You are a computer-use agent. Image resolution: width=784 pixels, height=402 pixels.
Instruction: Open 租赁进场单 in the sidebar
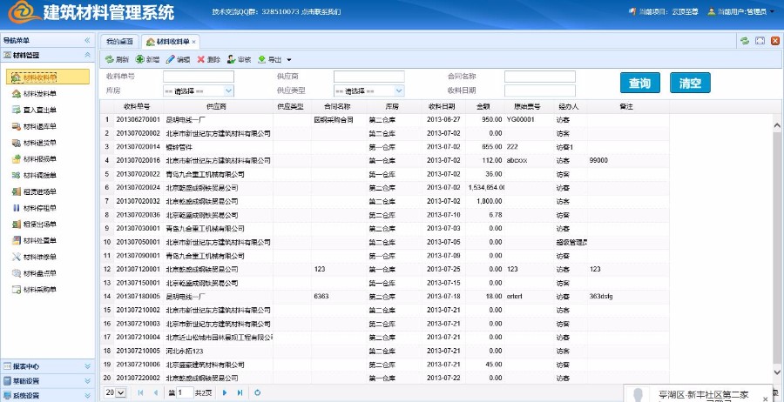(34, 191)
